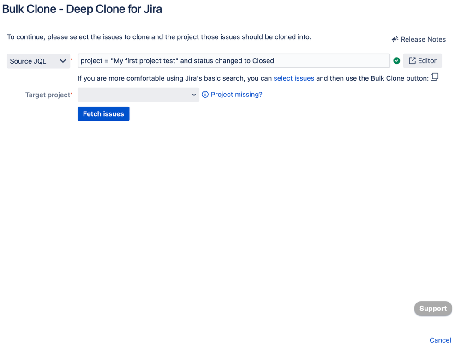The image size is (461, 351).
Task: Click the 'Project missing?' link
Action: pyautogui.click(x=236, y=95)
